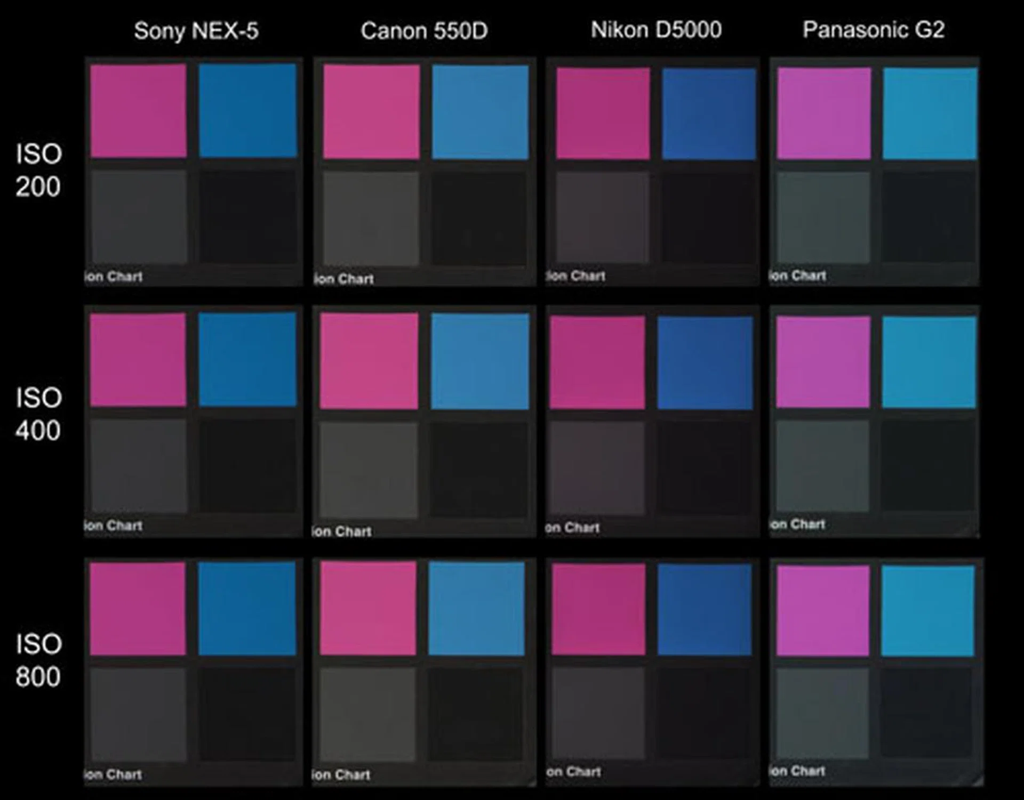Click Canon 550D ISO 400 blue swatch
Screen dimensions: 1024x800
480,361
